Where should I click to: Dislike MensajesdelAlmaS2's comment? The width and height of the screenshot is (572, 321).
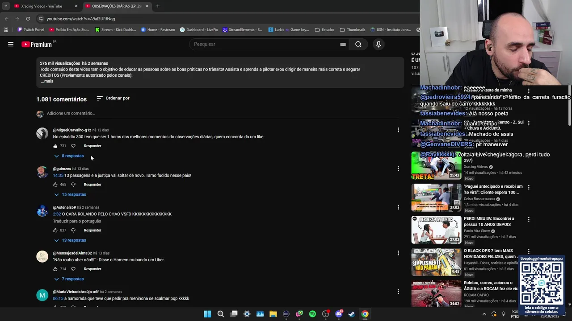click(x=73, y=269)
